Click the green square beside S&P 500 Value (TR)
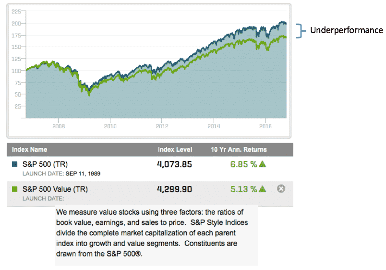This screenshot has width=386, height=270. 14,189
